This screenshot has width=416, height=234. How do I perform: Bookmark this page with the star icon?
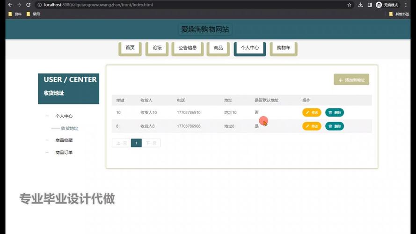[349, 5]
